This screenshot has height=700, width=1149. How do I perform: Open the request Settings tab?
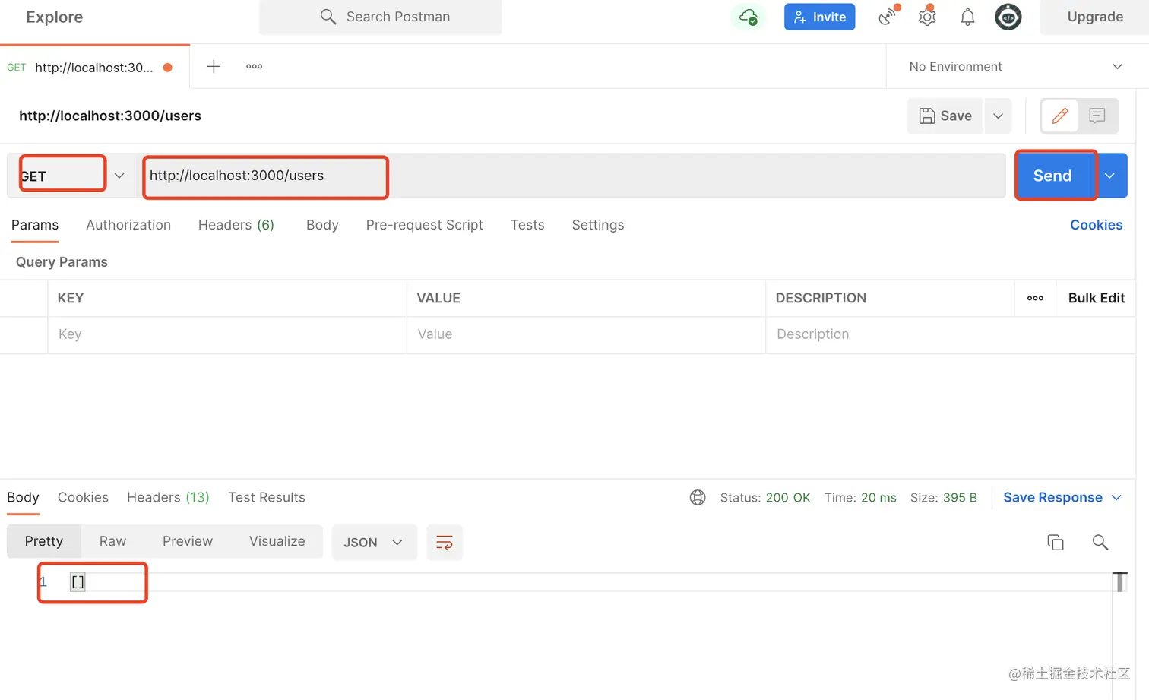[x=598, y=225]
